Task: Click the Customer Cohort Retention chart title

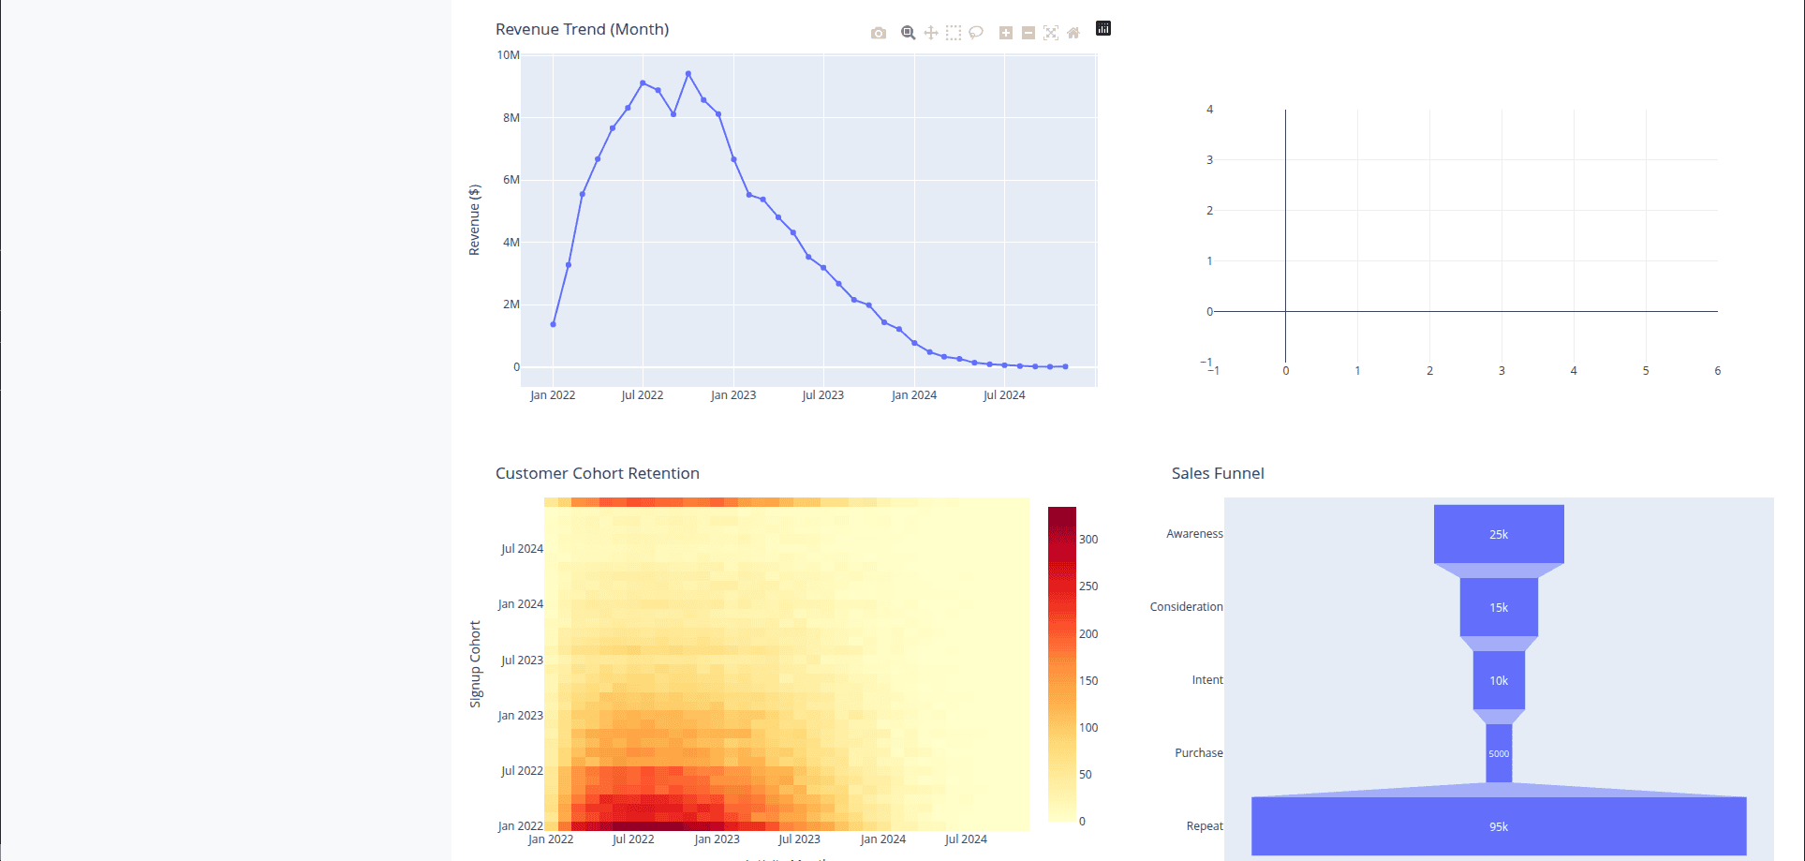Action: (597, 473)
